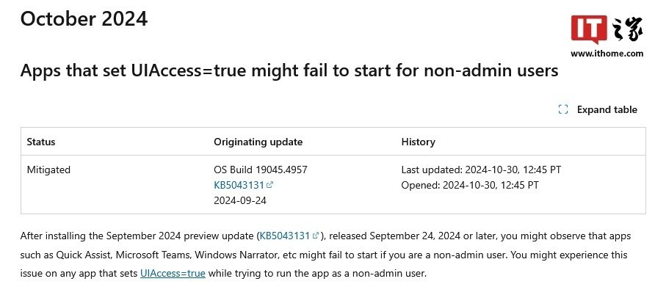Open the KB5043131 link in the table
The width and height of the screenshot is (655, 284).
[239, 185]
